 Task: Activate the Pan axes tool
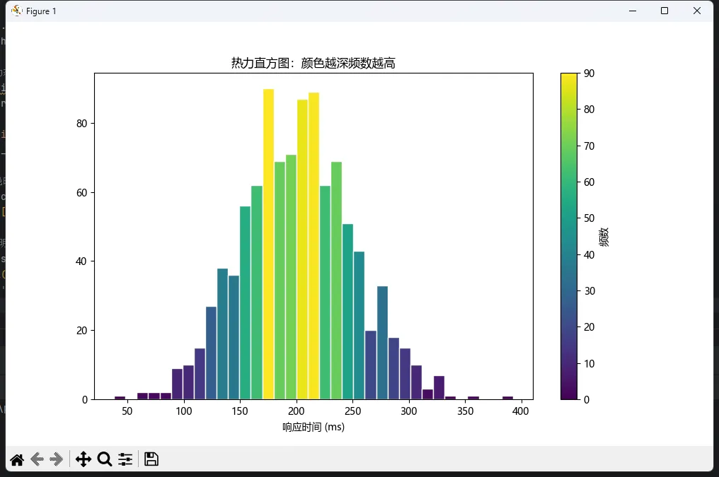84,459
